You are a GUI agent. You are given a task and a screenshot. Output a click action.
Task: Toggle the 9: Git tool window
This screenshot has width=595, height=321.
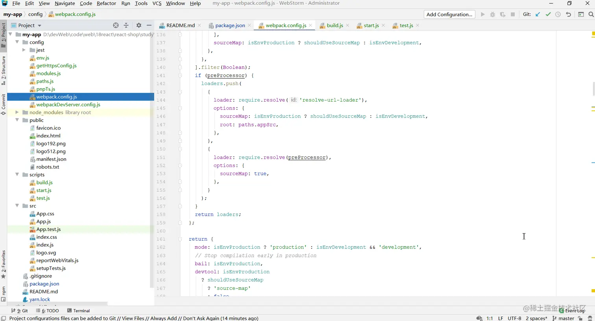(20, 311)
